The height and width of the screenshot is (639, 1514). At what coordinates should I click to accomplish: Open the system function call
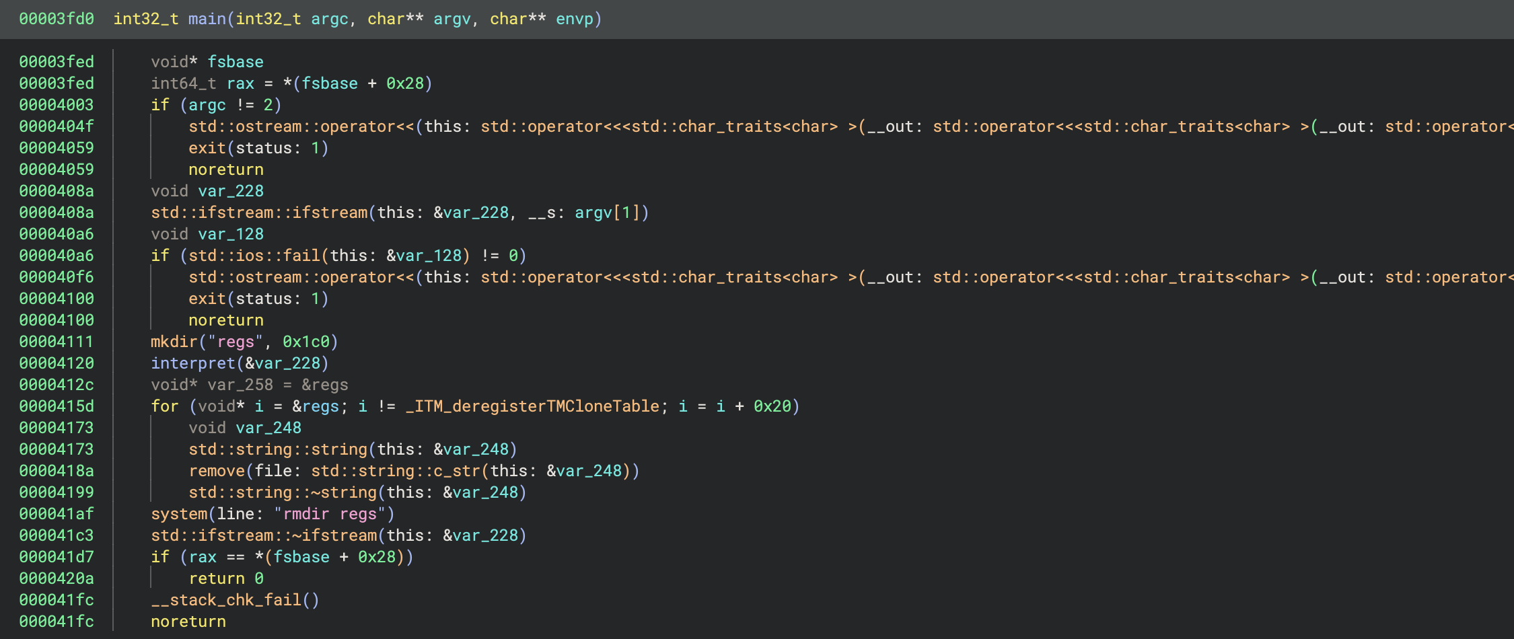[179, 514]
